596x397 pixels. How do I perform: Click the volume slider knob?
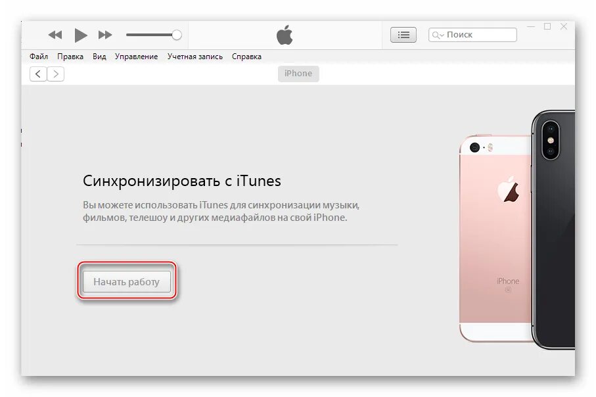coord(176,35)
